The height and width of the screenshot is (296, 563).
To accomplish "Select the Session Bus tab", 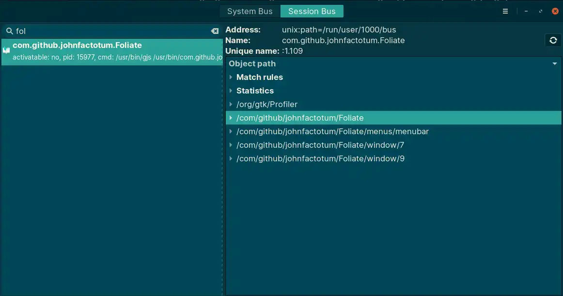I will click(x=312, y=11).
